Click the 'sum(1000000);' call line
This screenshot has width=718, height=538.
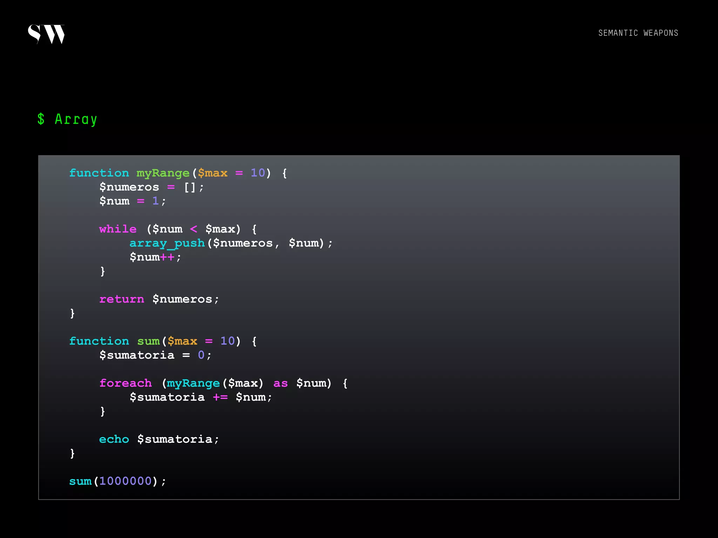click(117, 481)
